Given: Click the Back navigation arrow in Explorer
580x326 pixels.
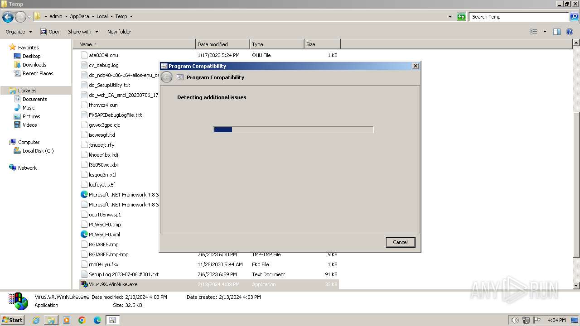Looking at the screenshot, I should 8,17.
